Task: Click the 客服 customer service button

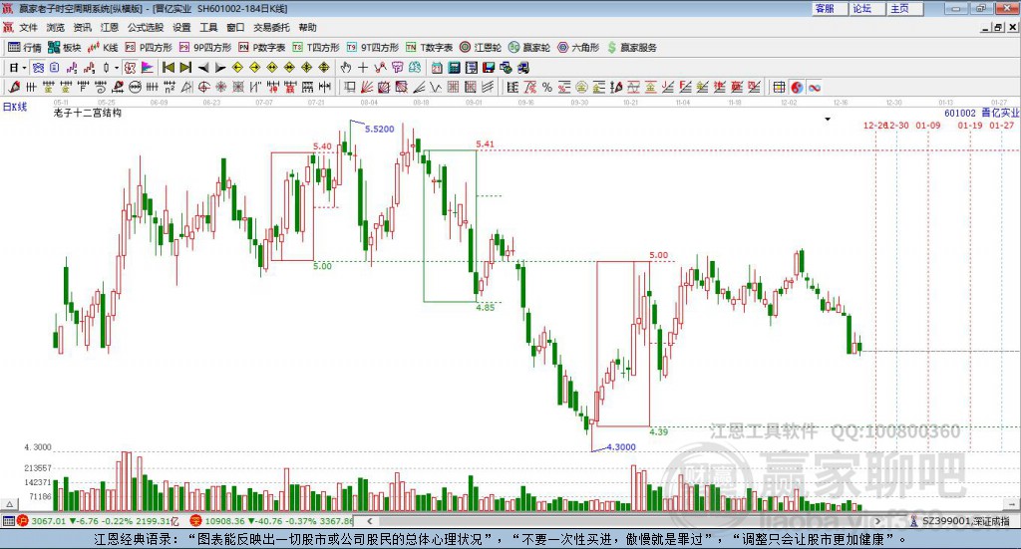Action: [830, 8]
